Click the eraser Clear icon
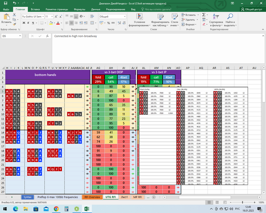The height and width of the screenshot is (213, 266). pyautogui.click(x=204, y=24)
